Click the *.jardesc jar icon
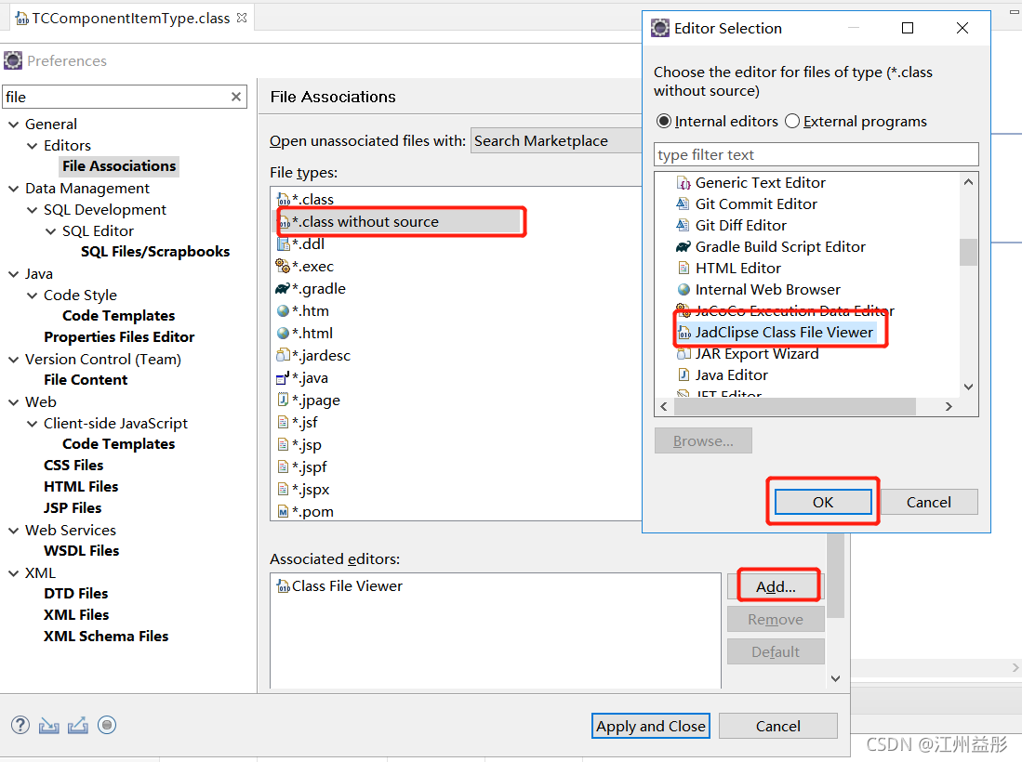Screen dimensions: 1022x762 click(283, 355)
